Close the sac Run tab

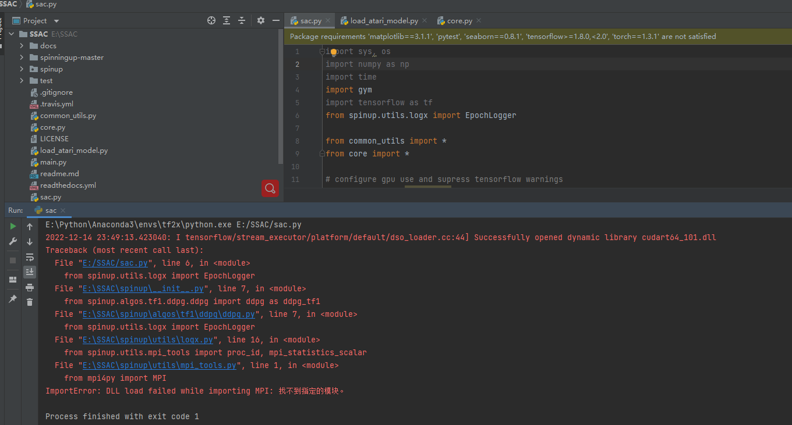(63, 210)
